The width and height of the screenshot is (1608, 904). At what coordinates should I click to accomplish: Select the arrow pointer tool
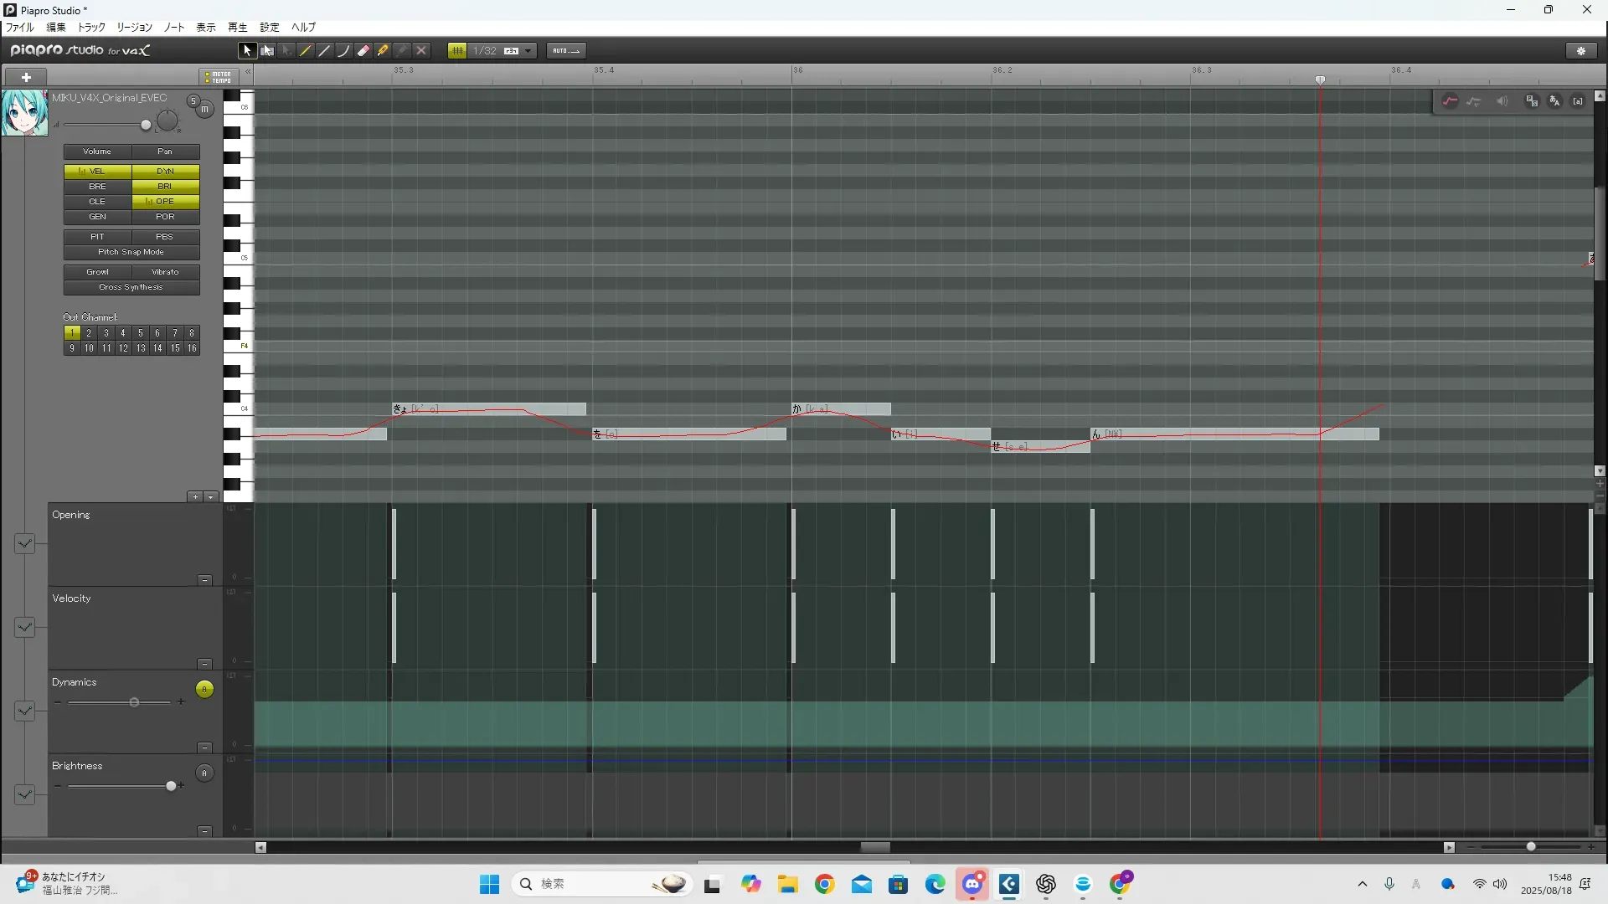click(246, 51)
